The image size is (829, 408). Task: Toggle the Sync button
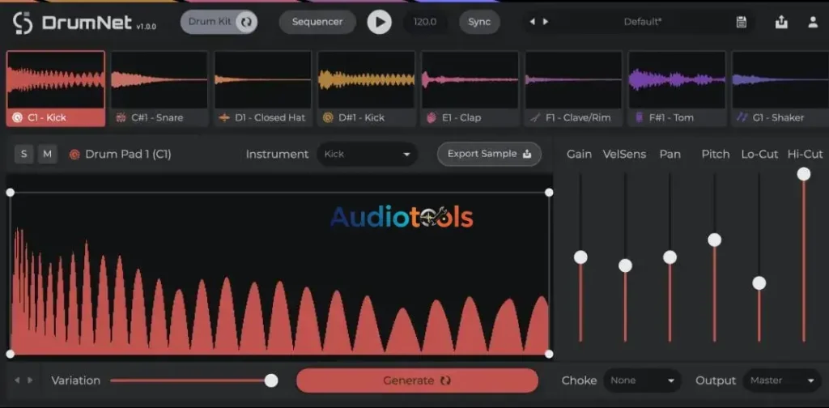479,22
